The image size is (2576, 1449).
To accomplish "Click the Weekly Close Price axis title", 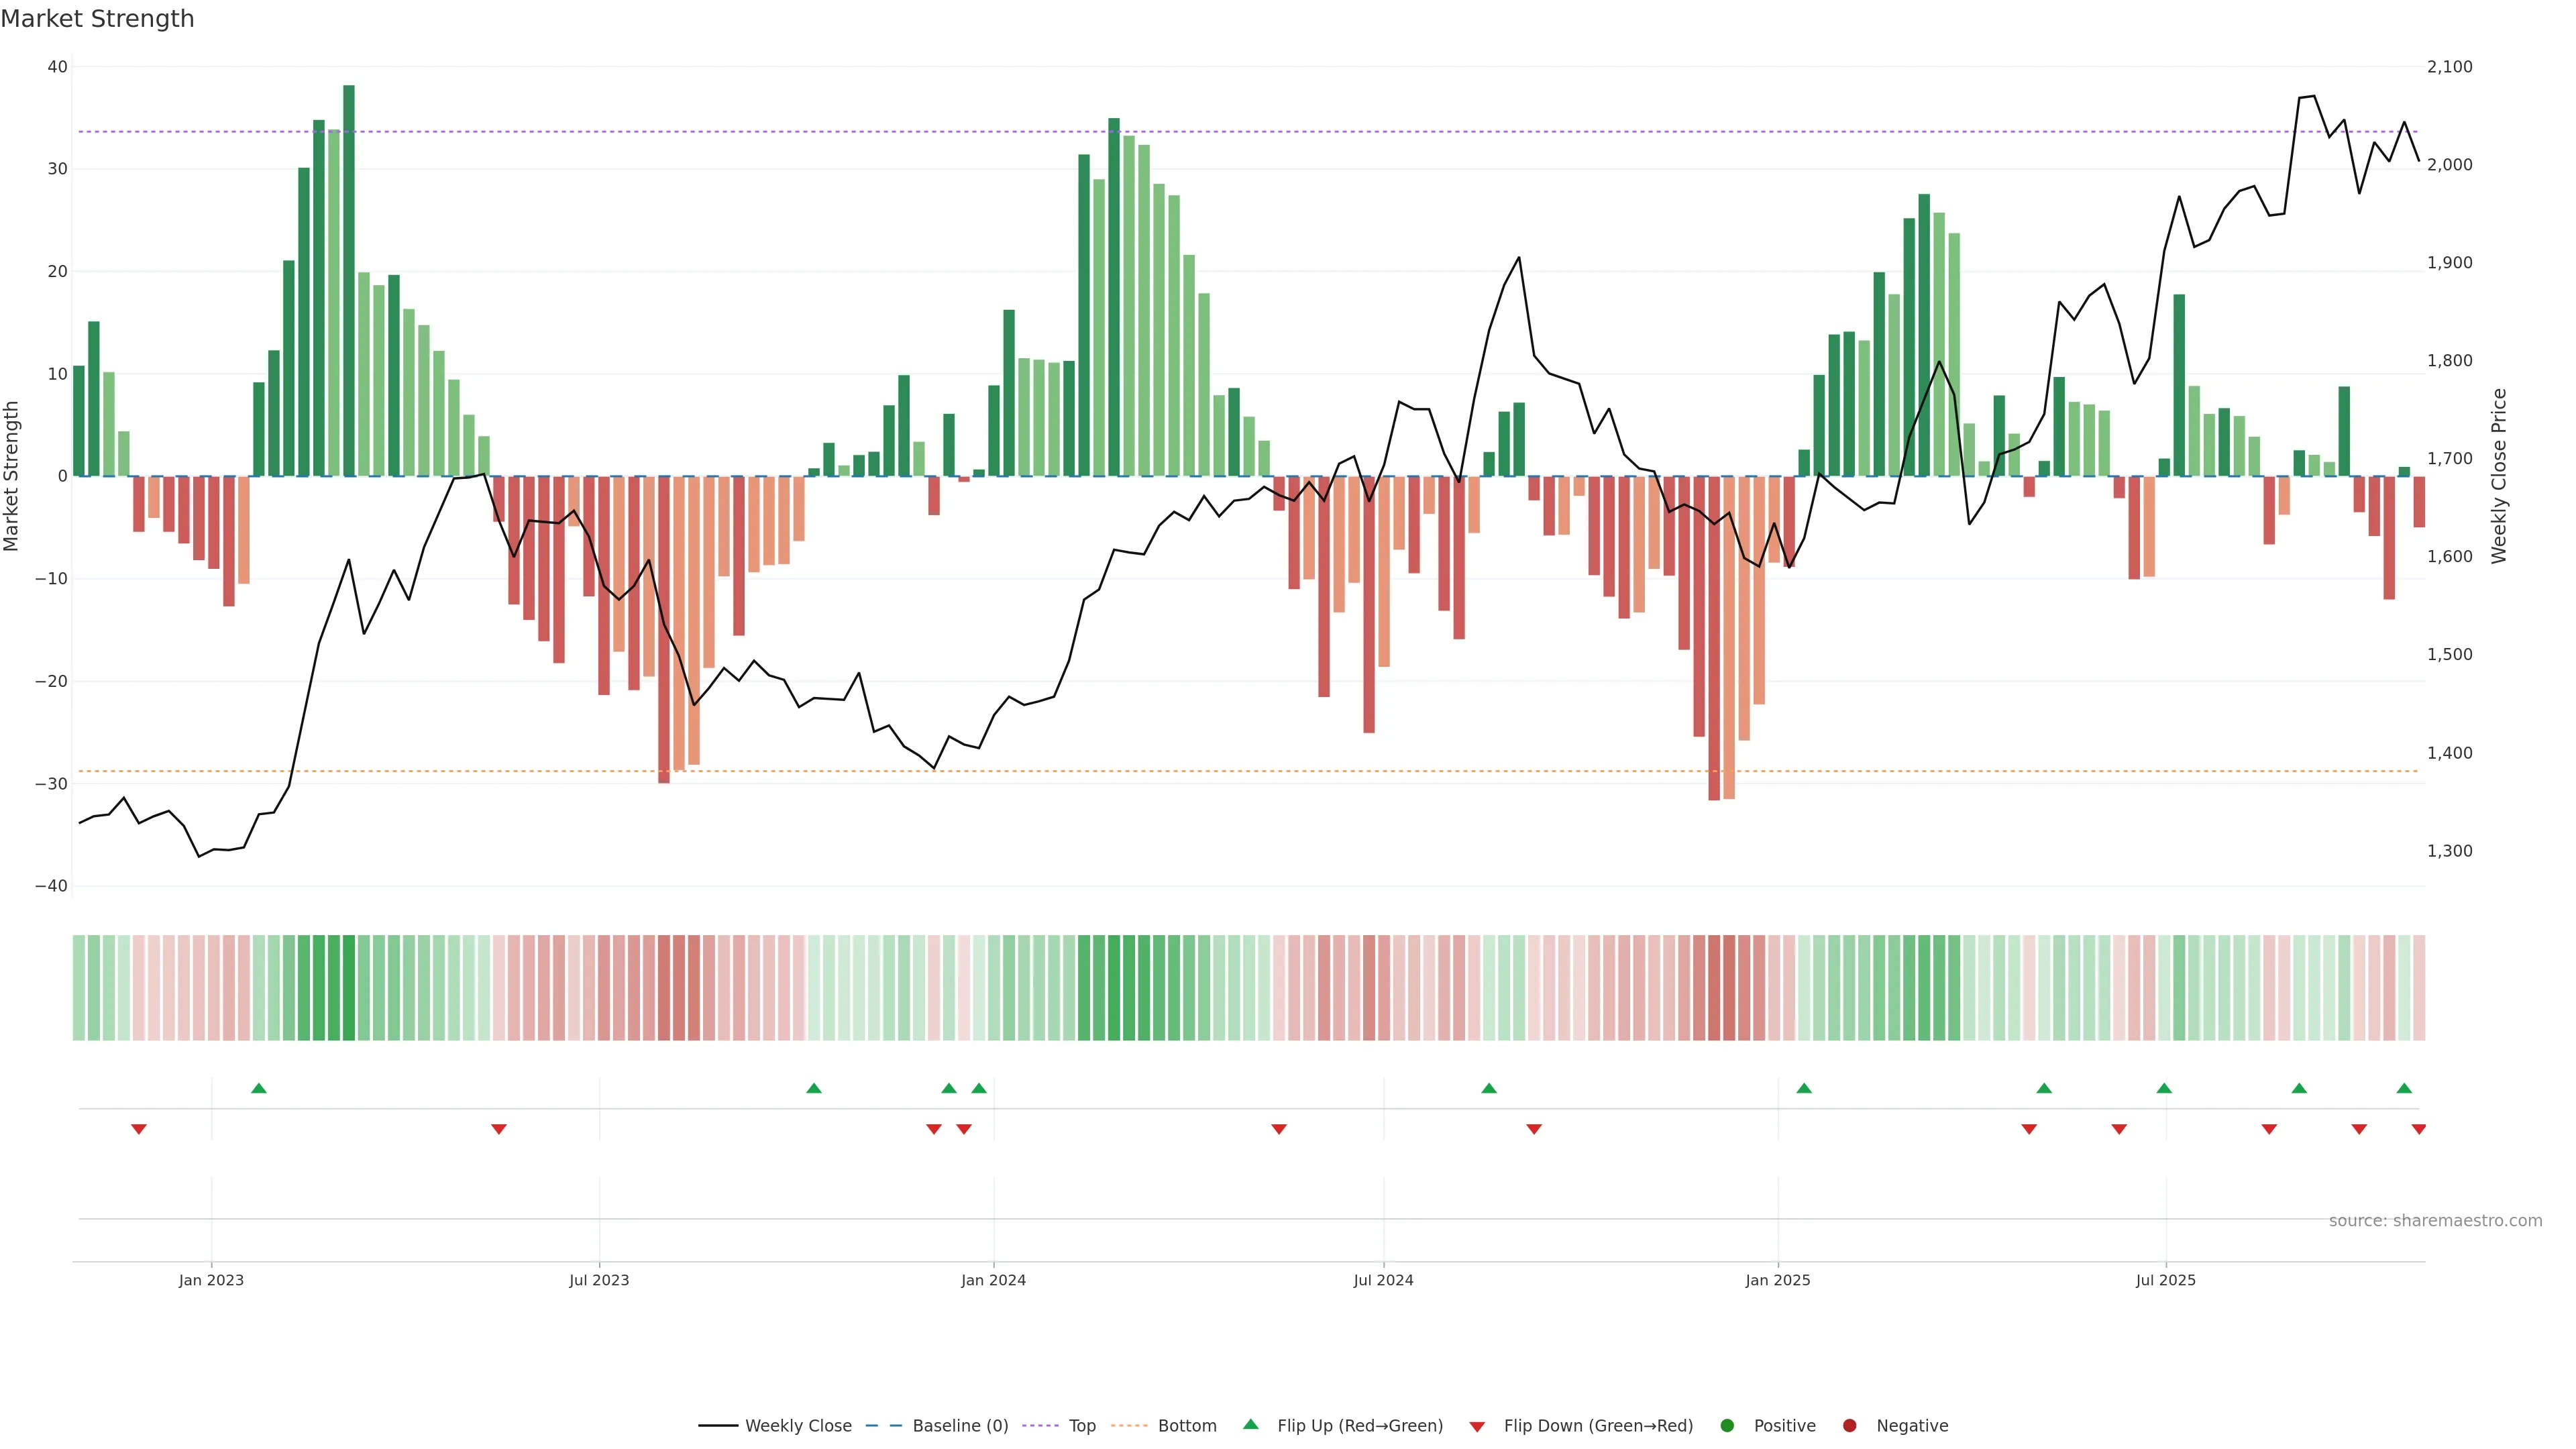I will [2499, 476].
